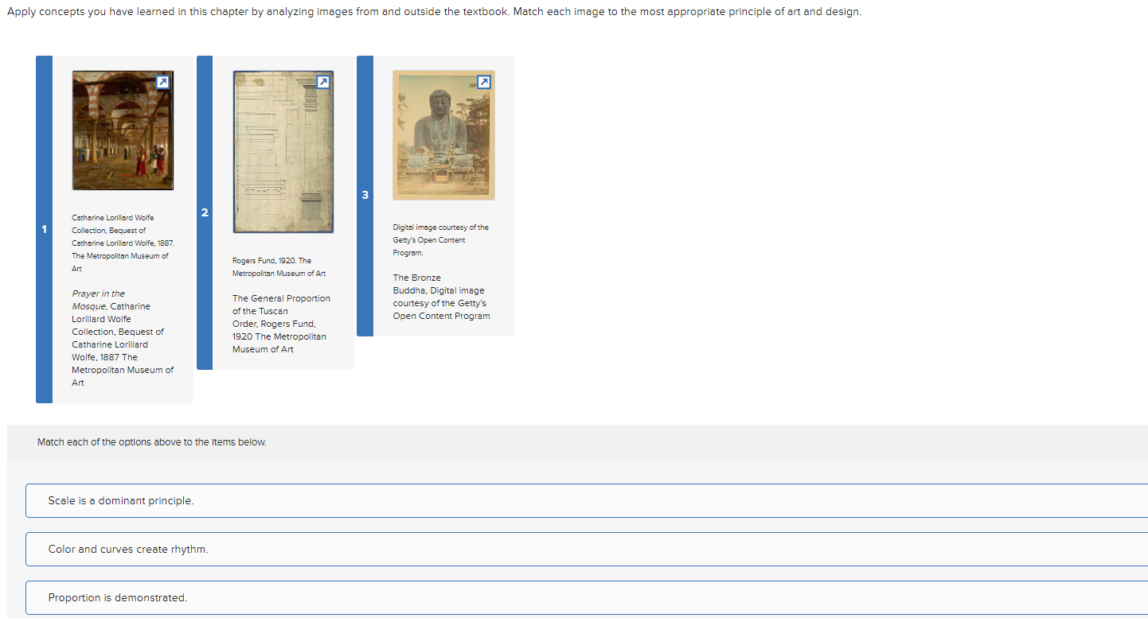The height and width of the screenshot is (618, 1148).
Task: Click the Catharine Lorillard Wolfe Collection credit line
Action: pos(123,243)
